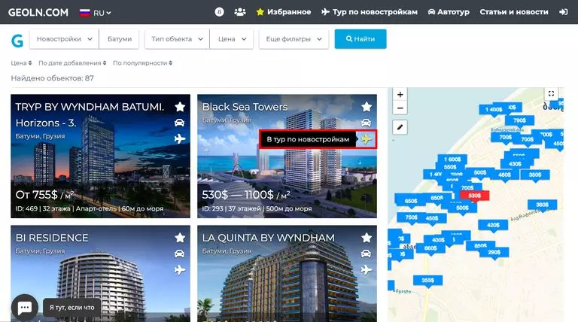Expand the Еще фильтры dropdown

pos(294,39)
